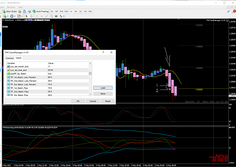Open the indicators list dropdown arrow
236x167 pixels.
click(x=8, y=16)
